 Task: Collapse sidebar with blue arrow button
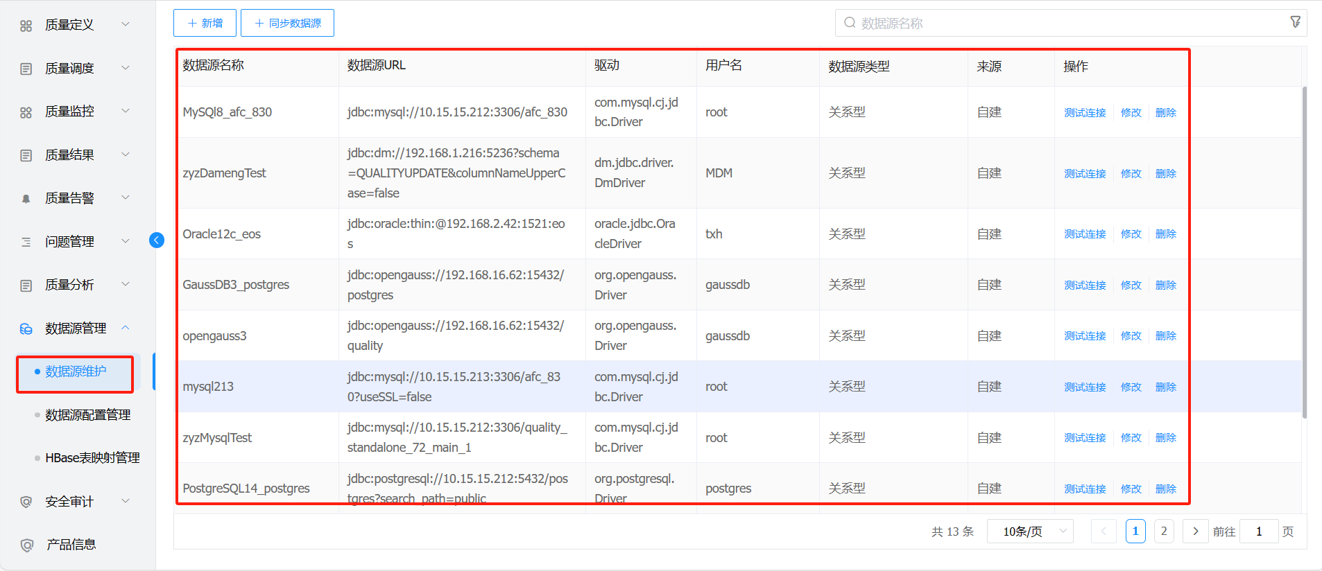(x=157, y=240)
